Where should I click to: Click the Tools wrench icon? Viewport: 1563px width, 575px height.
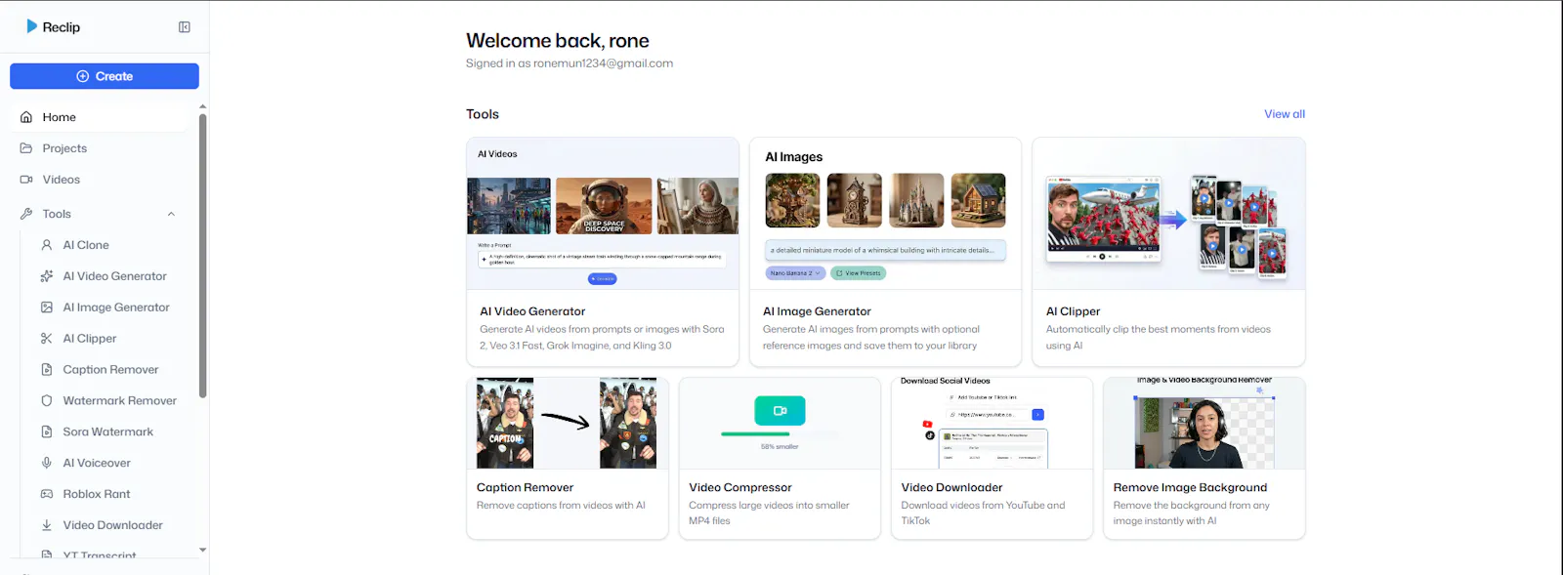[x=26, y=214]
